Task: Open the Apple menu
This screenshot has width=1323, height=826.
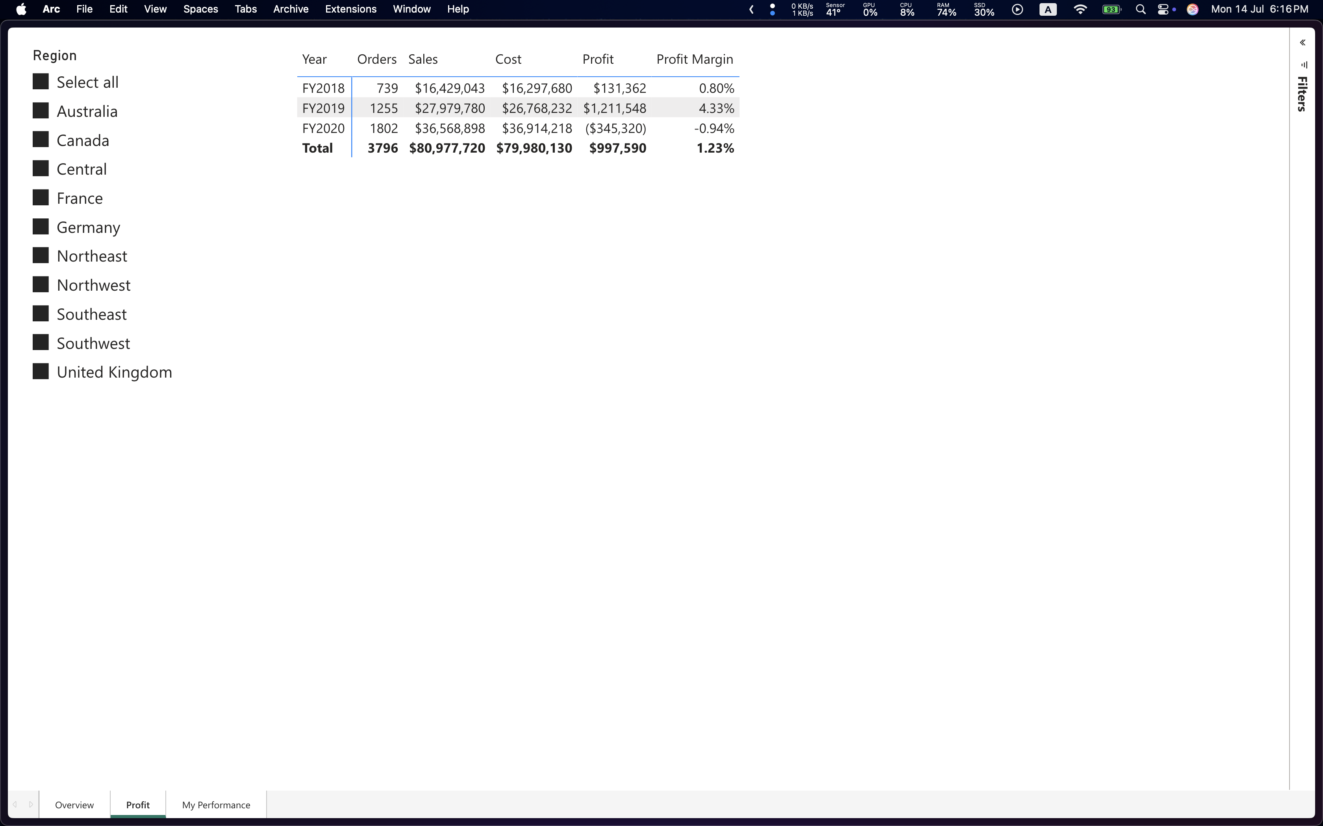Action: tap(21, 9)
